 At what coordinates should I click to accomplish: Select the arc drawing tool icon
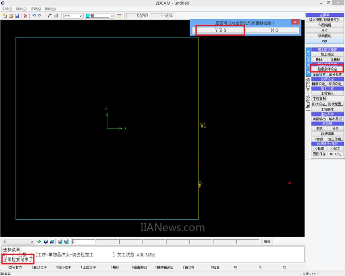[50, 16]
